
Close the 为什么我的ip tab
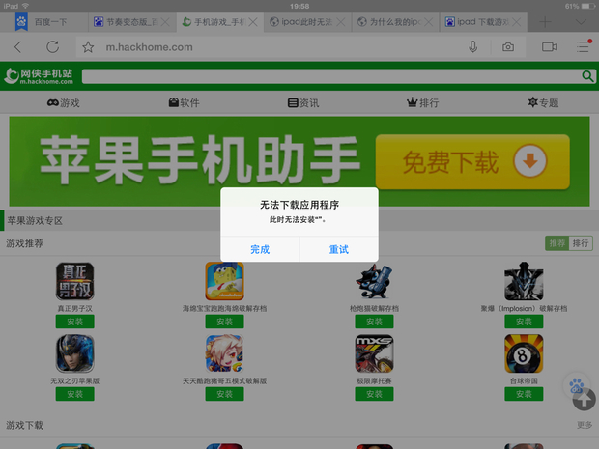(x=429, y=22)
